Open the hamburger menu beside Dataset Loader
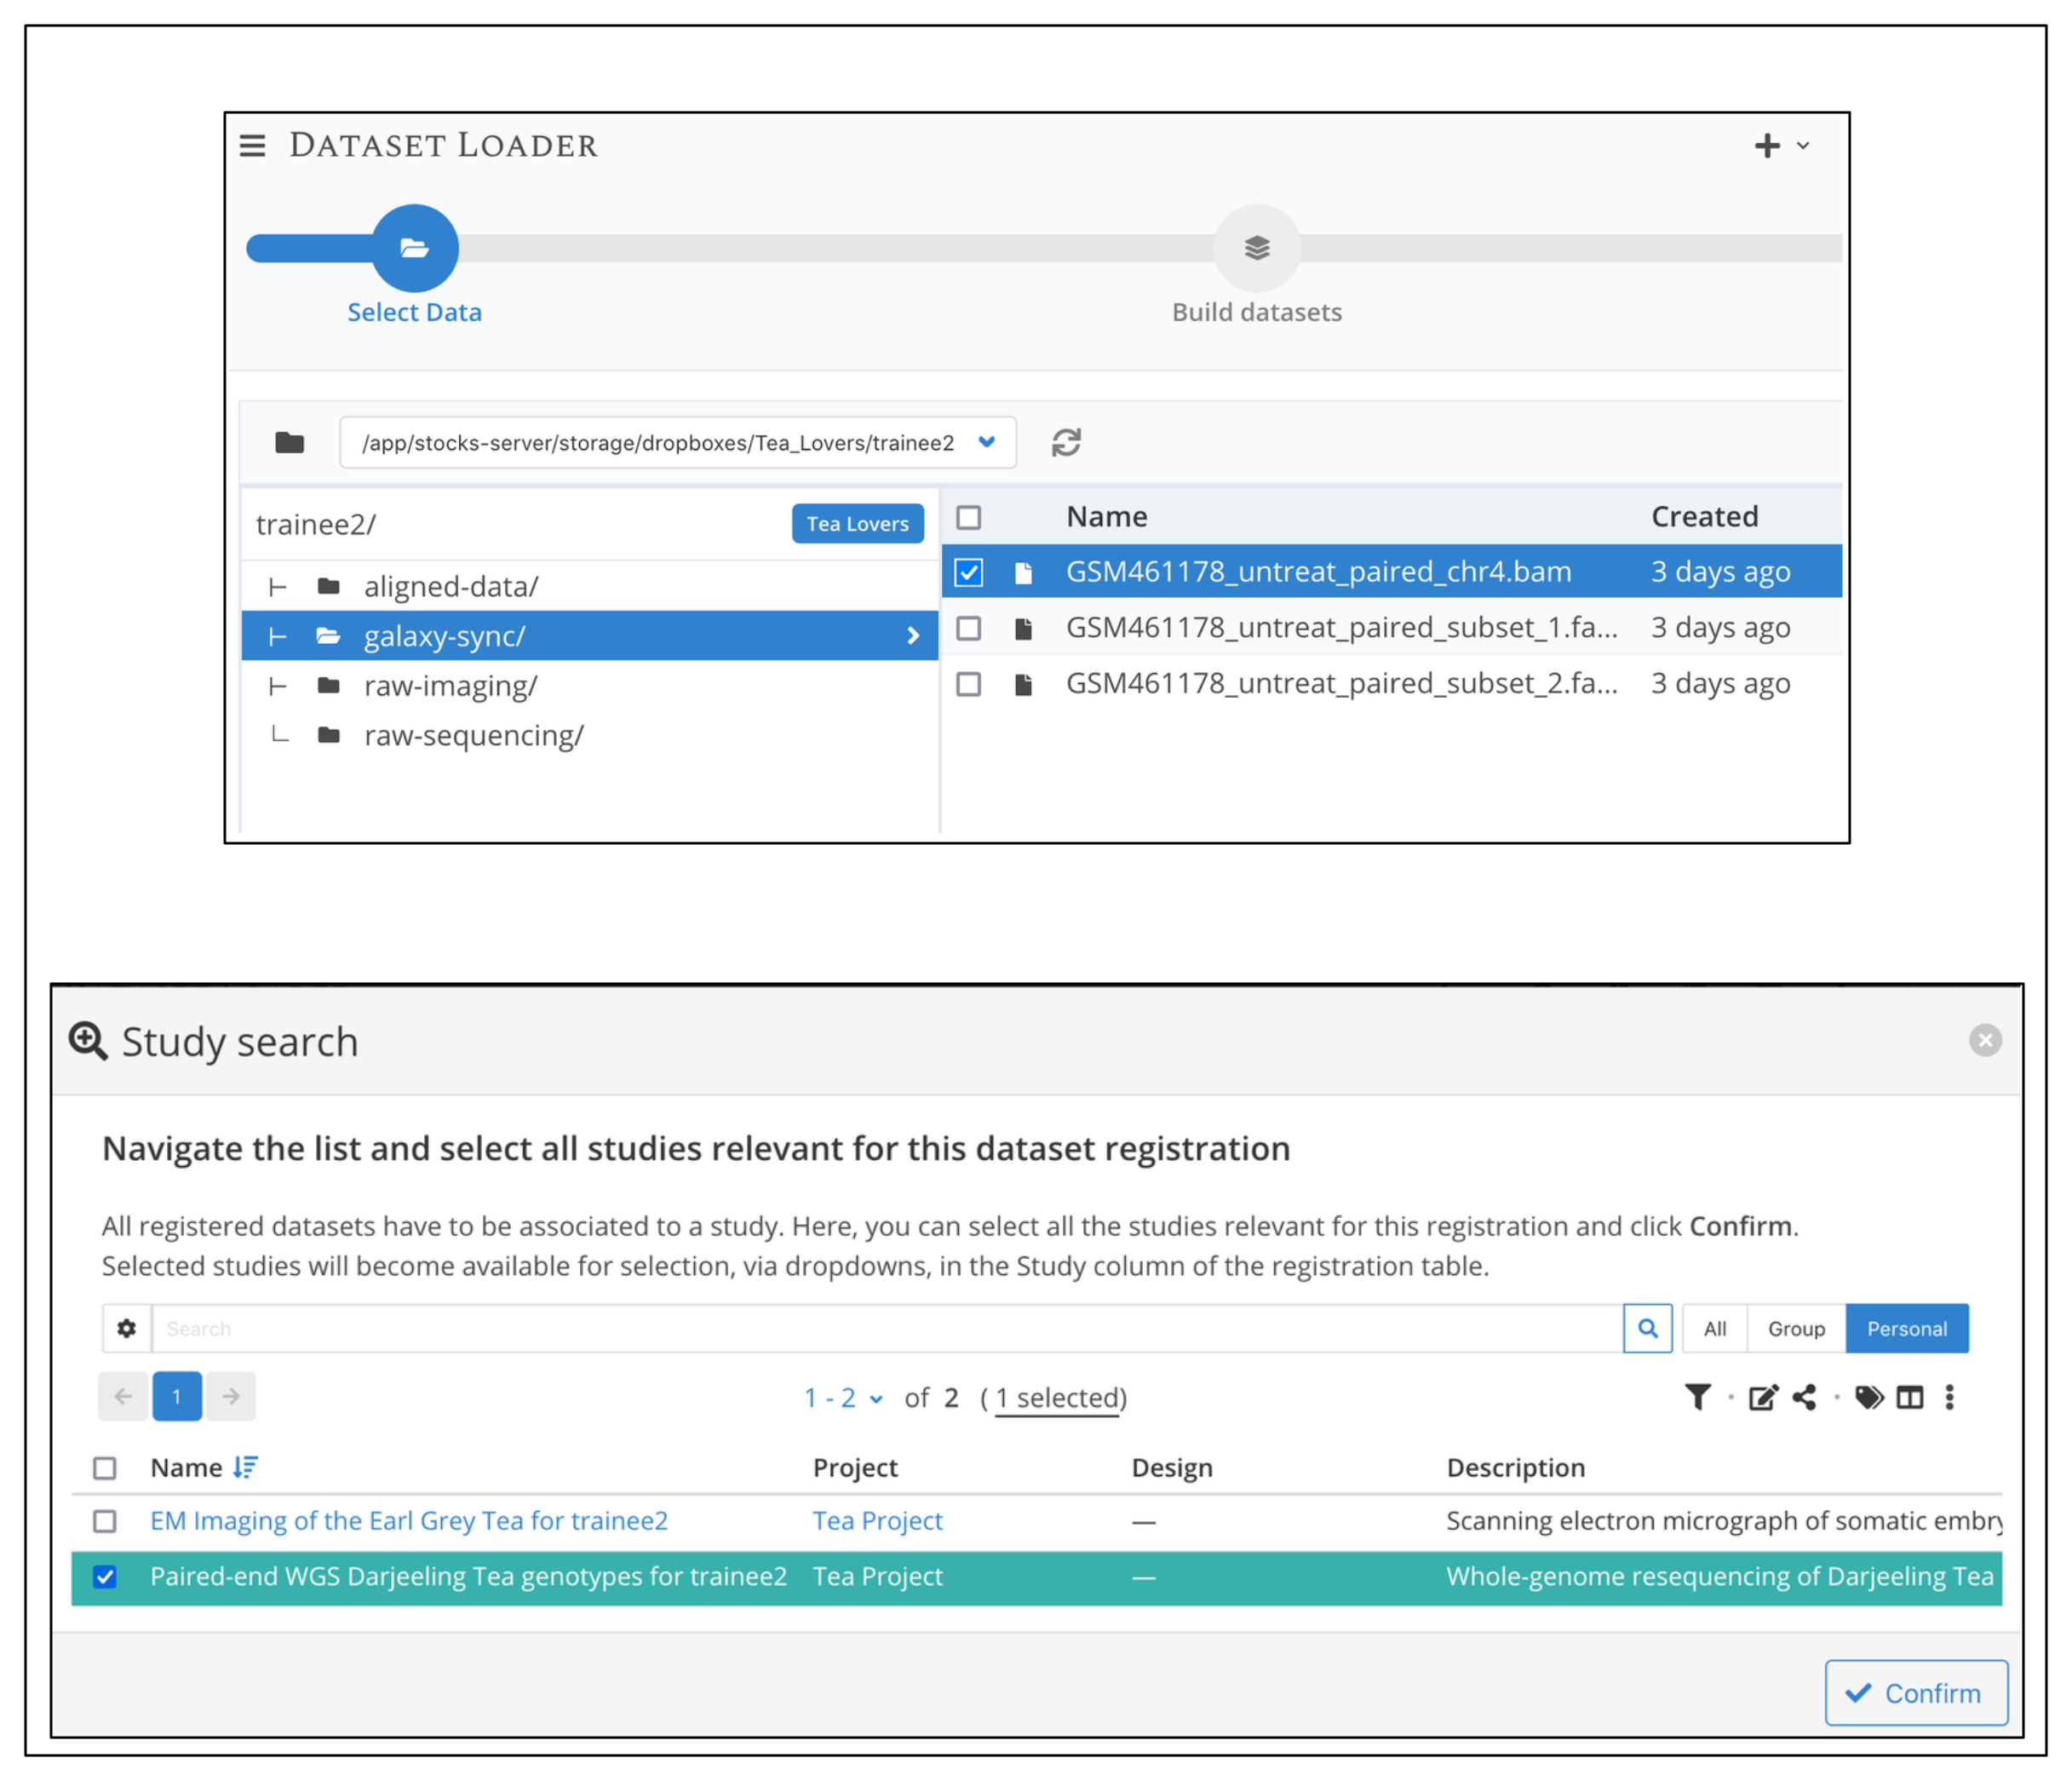 [253, 146]
